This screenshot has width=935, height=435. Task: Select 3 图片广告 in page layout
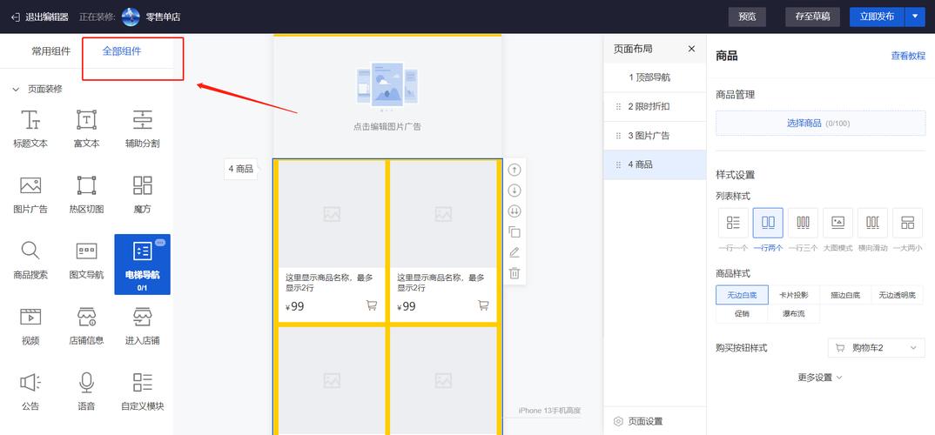pos(655,136)
